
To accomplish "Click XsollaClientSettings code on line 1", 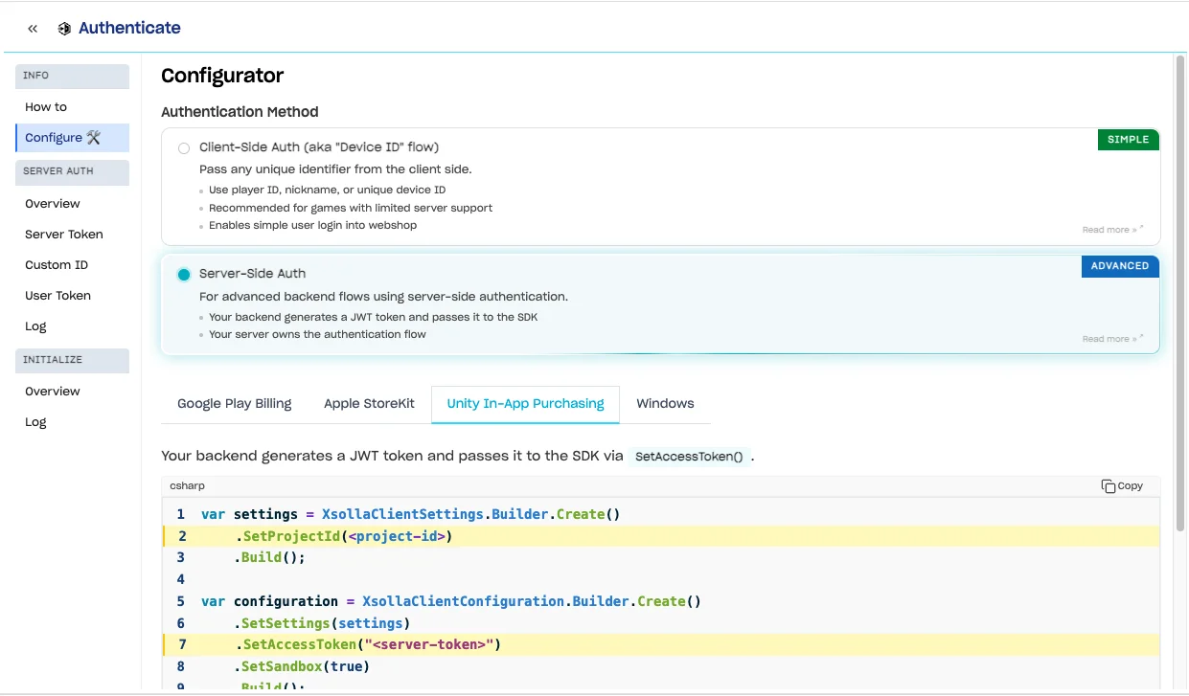I will pos(402,514).
